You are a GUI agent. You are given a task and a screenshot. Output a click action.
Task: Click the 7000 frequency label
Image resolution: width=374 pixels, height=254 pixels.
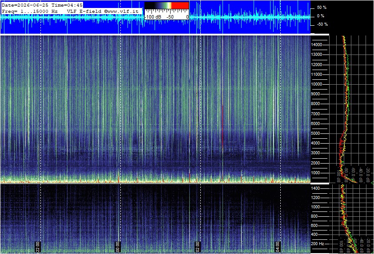pos(315,114)
